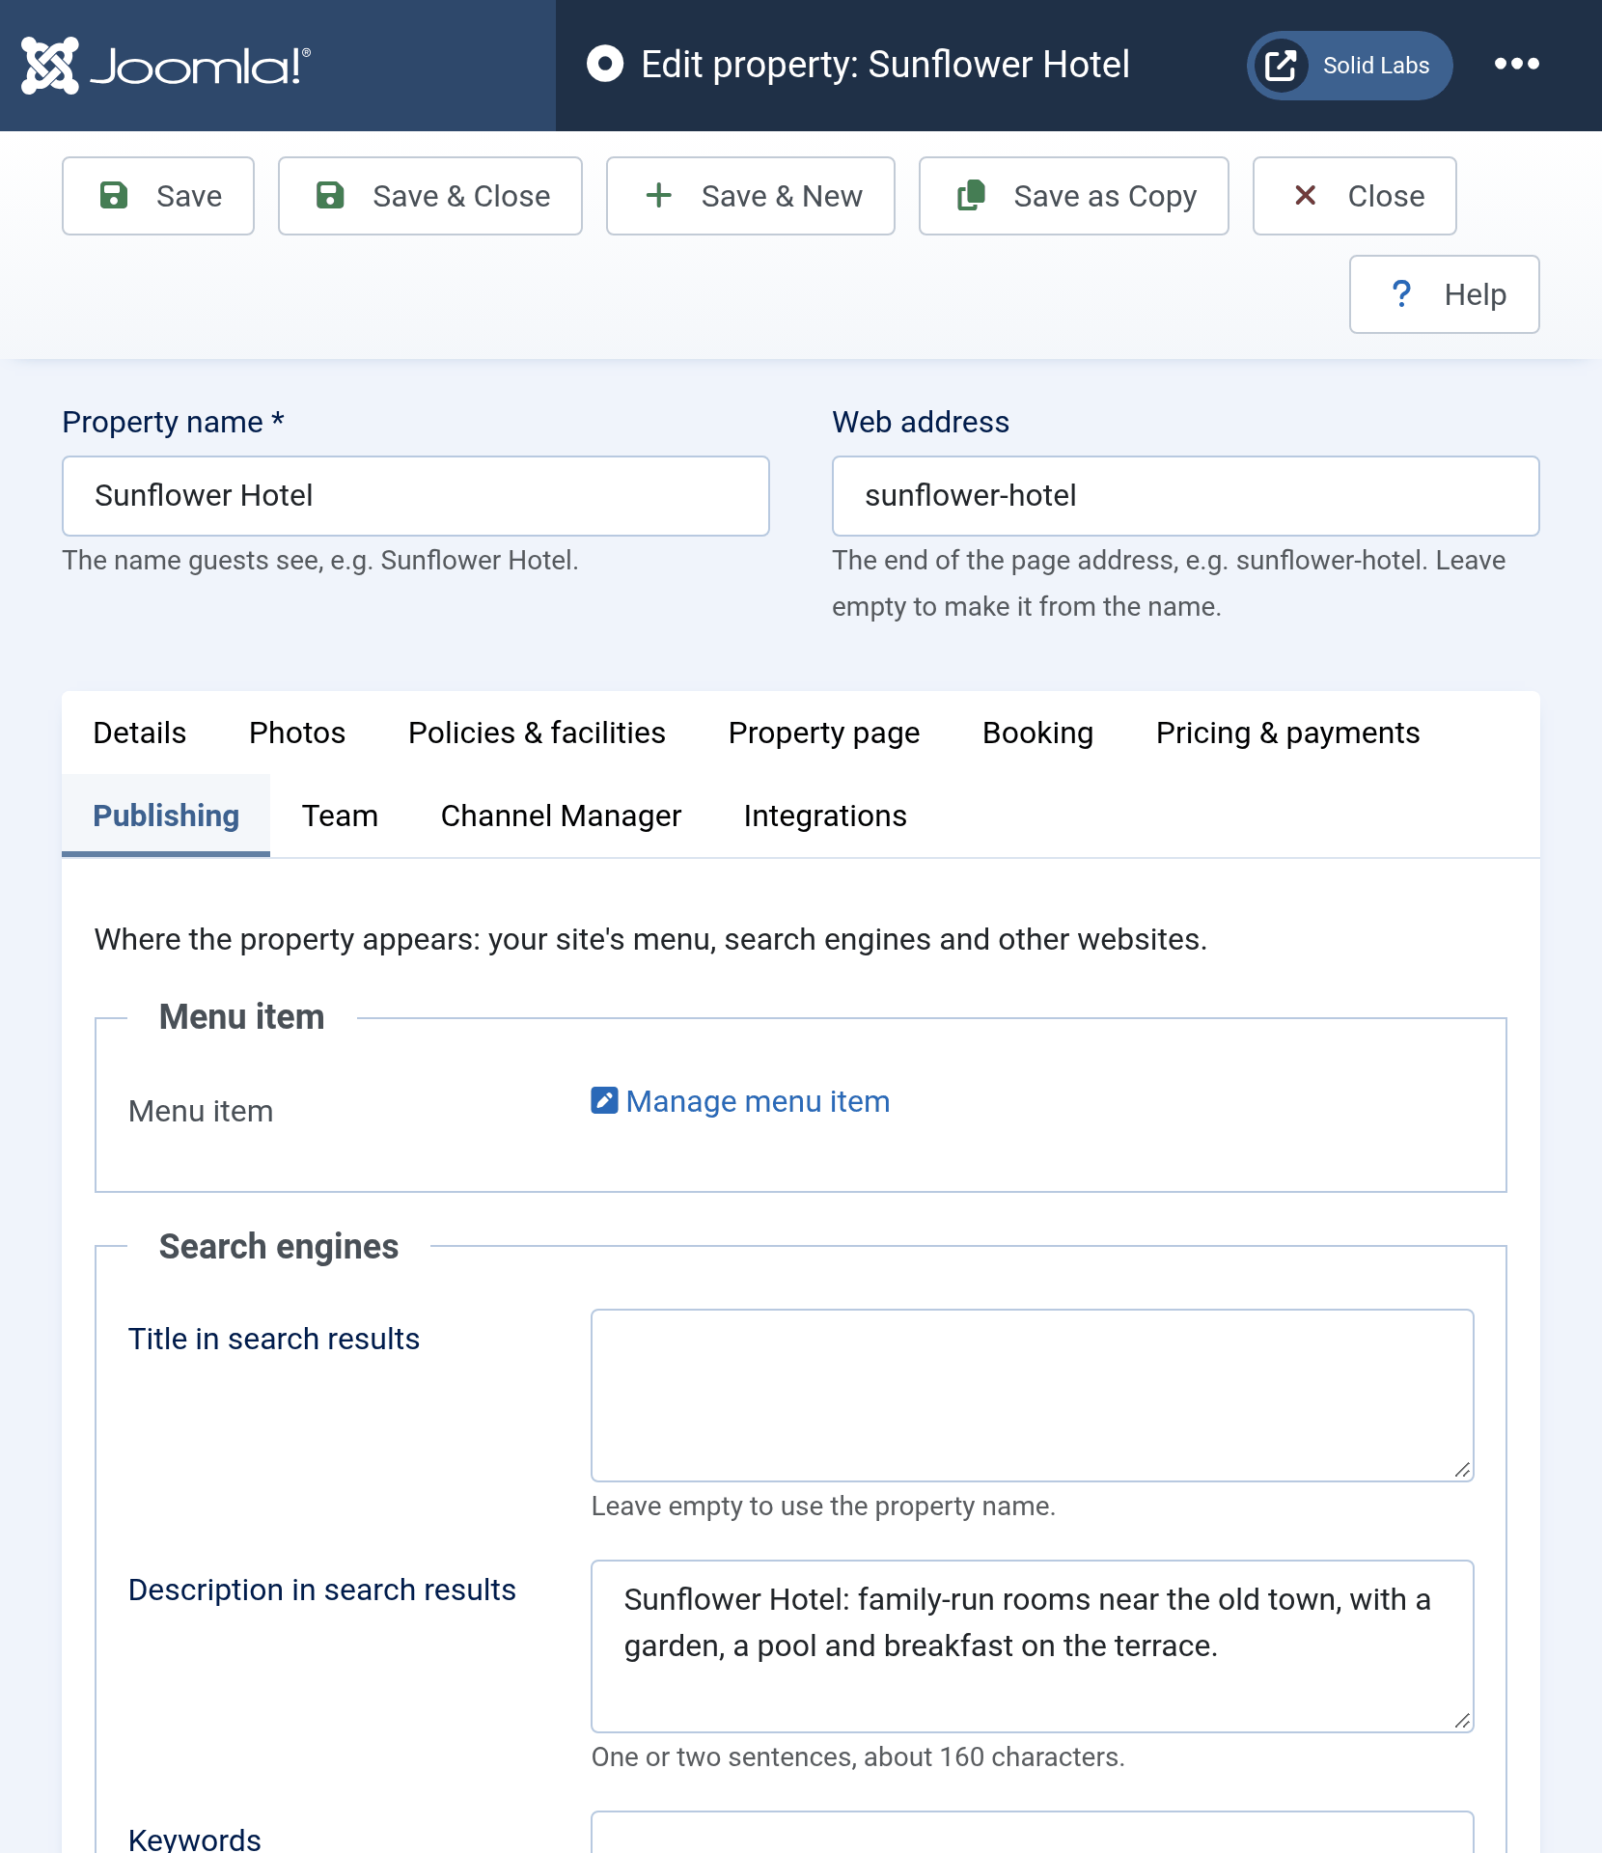The image size is (1602, 1853).
Task: Switch to the Team tab
Action: 341,816
